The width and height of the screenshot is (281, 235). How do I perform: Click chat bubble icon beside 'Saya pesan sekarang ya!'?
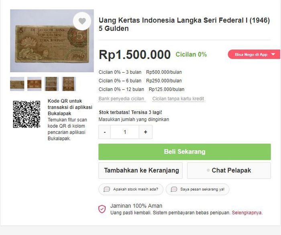(174, 189)
